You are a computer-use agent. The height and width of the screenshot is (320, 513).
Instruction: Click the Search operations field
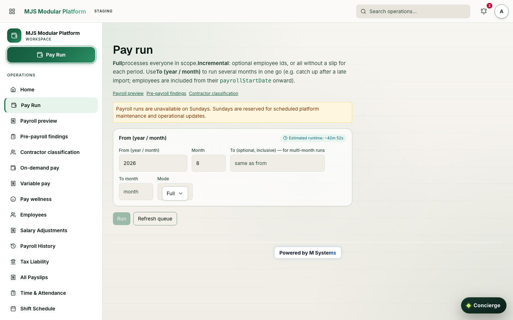coord(413,11)
